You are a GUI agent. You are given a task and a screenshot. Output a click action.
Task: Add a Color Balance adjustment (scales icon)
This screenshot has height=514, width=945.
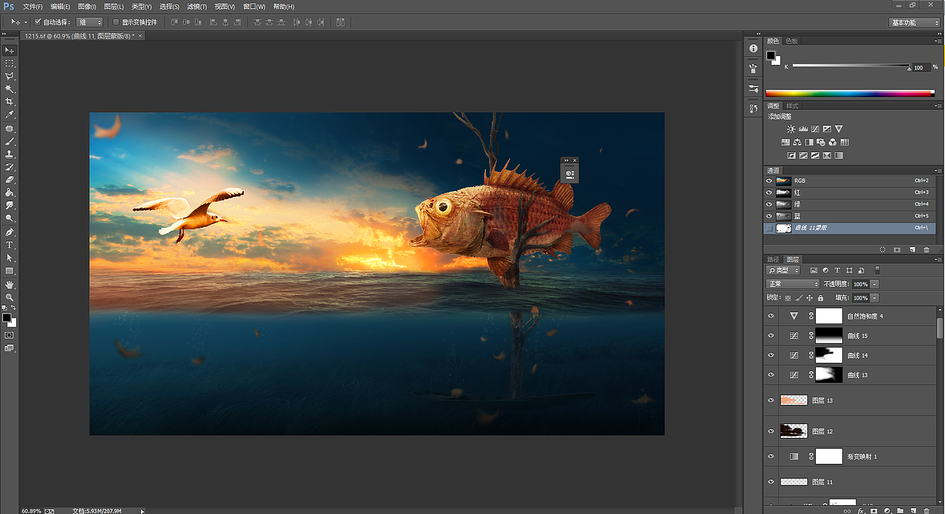coord(797,142)
